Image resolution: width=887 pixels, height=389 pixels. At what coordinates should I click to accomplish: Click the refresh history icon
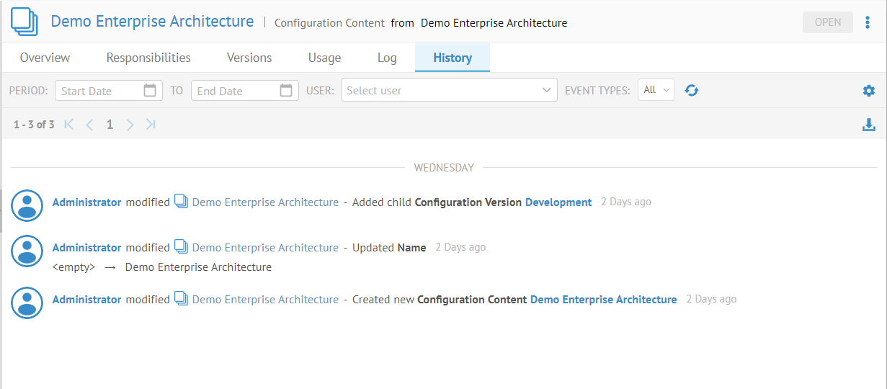coord(692,91)
